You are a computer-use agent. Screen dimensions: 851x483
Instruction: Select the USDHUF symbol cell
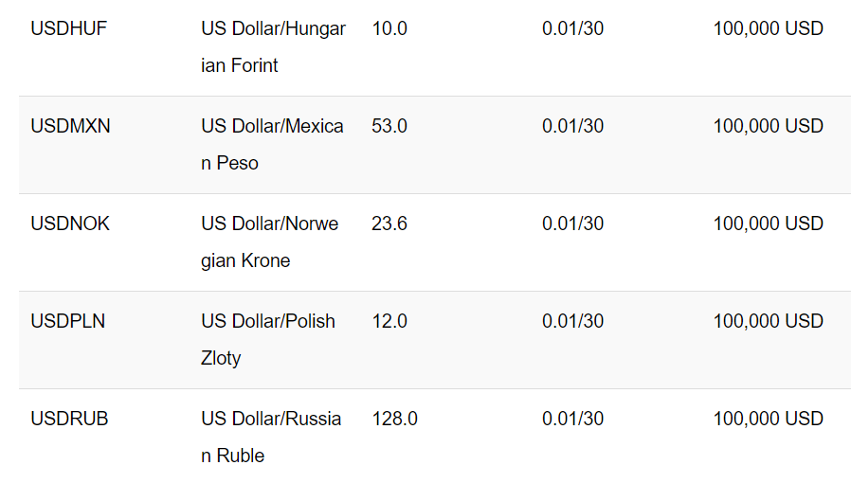69,28
